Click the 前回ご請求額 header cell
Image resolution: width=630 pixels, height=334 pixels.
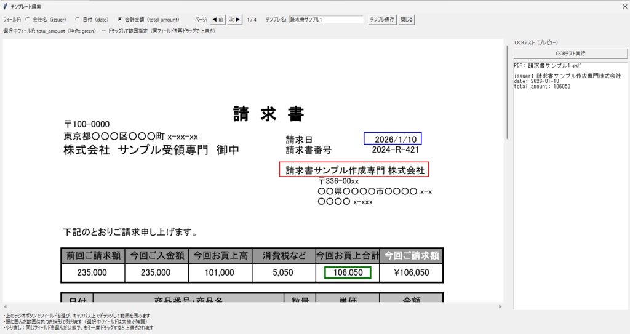click(94, 256)
